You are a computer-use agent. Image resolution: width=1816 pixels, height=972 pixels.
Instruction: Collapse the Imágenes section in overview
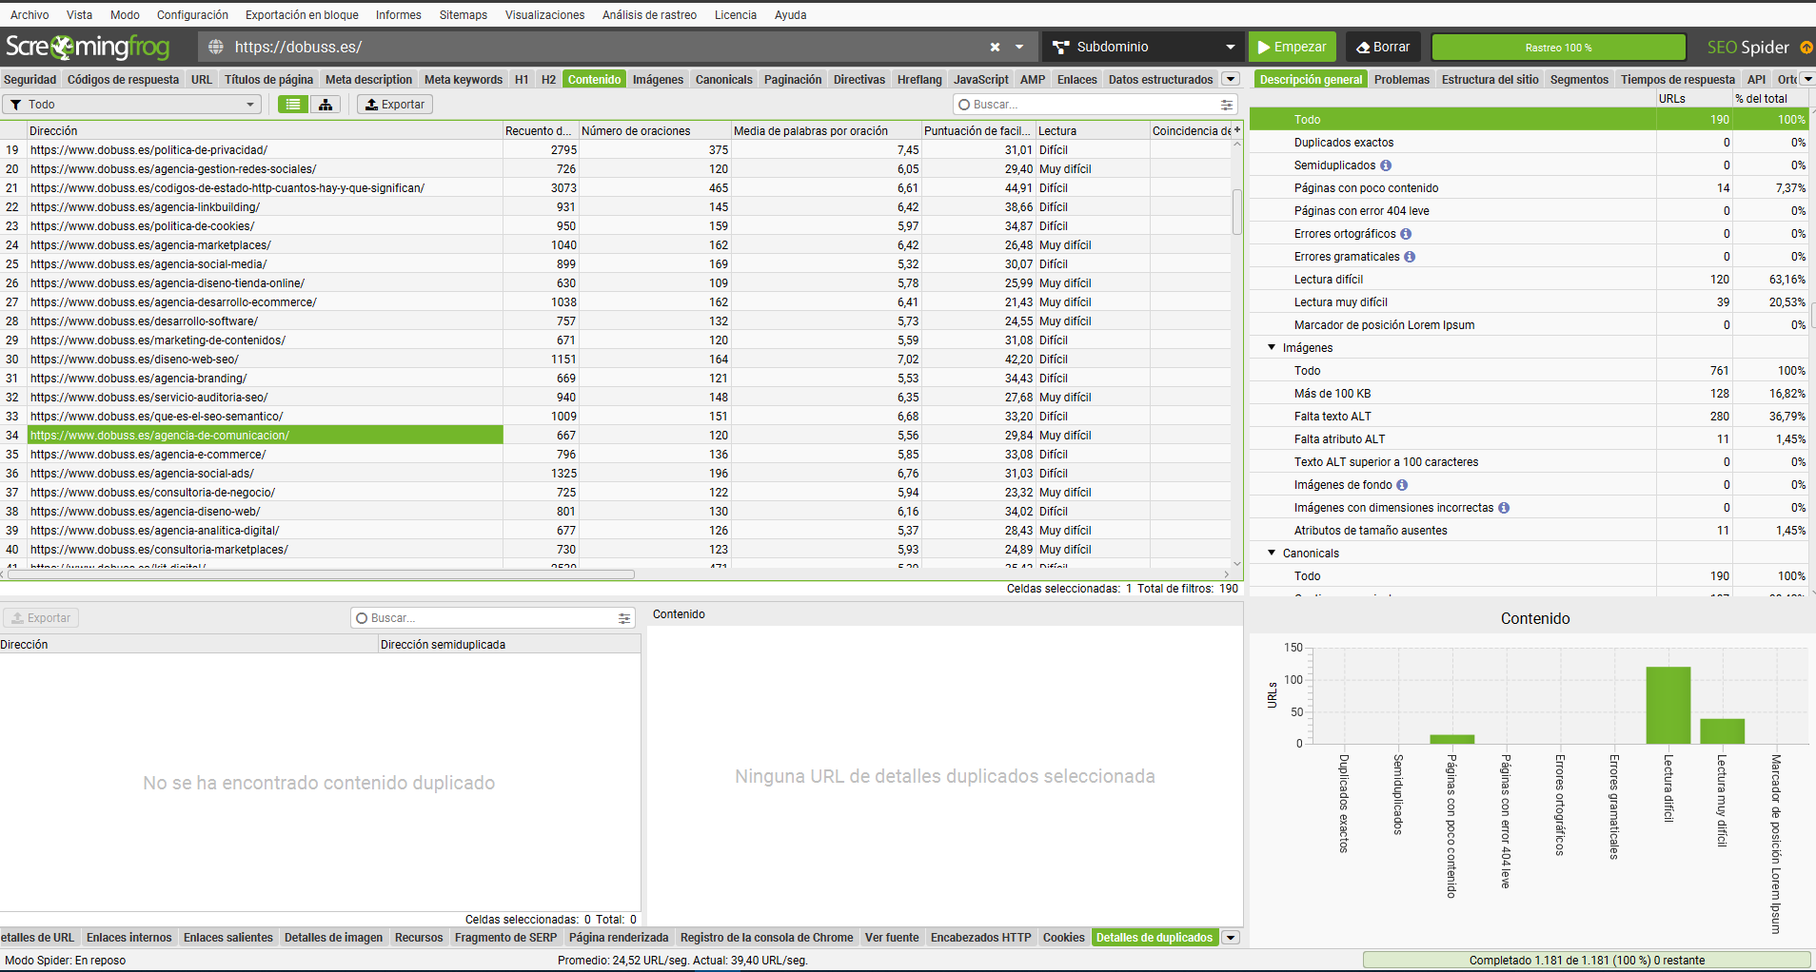point(1272,347)
